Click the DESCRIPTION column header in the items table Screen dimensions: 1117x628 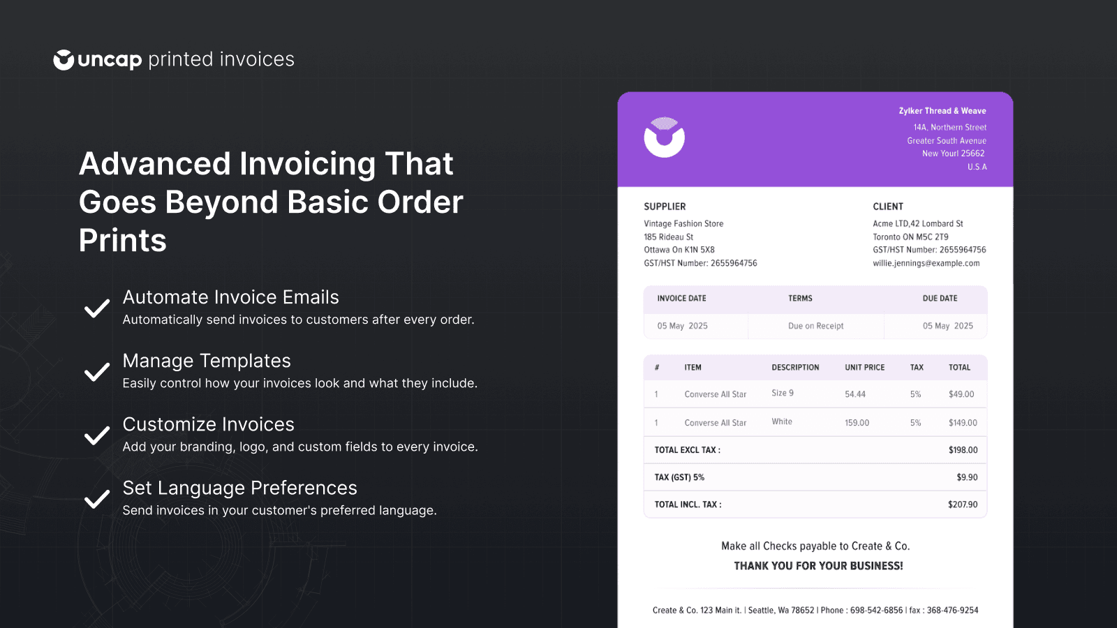[x=795, y=368]
